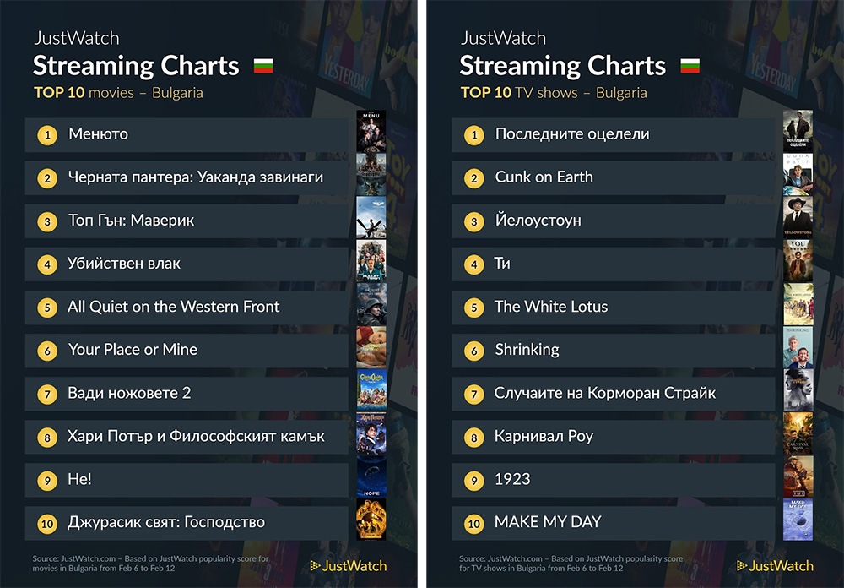Open the Menu movie poster thumbnail
The width and height of the screenshot is (844, 588).
click(x=371, y=131)
